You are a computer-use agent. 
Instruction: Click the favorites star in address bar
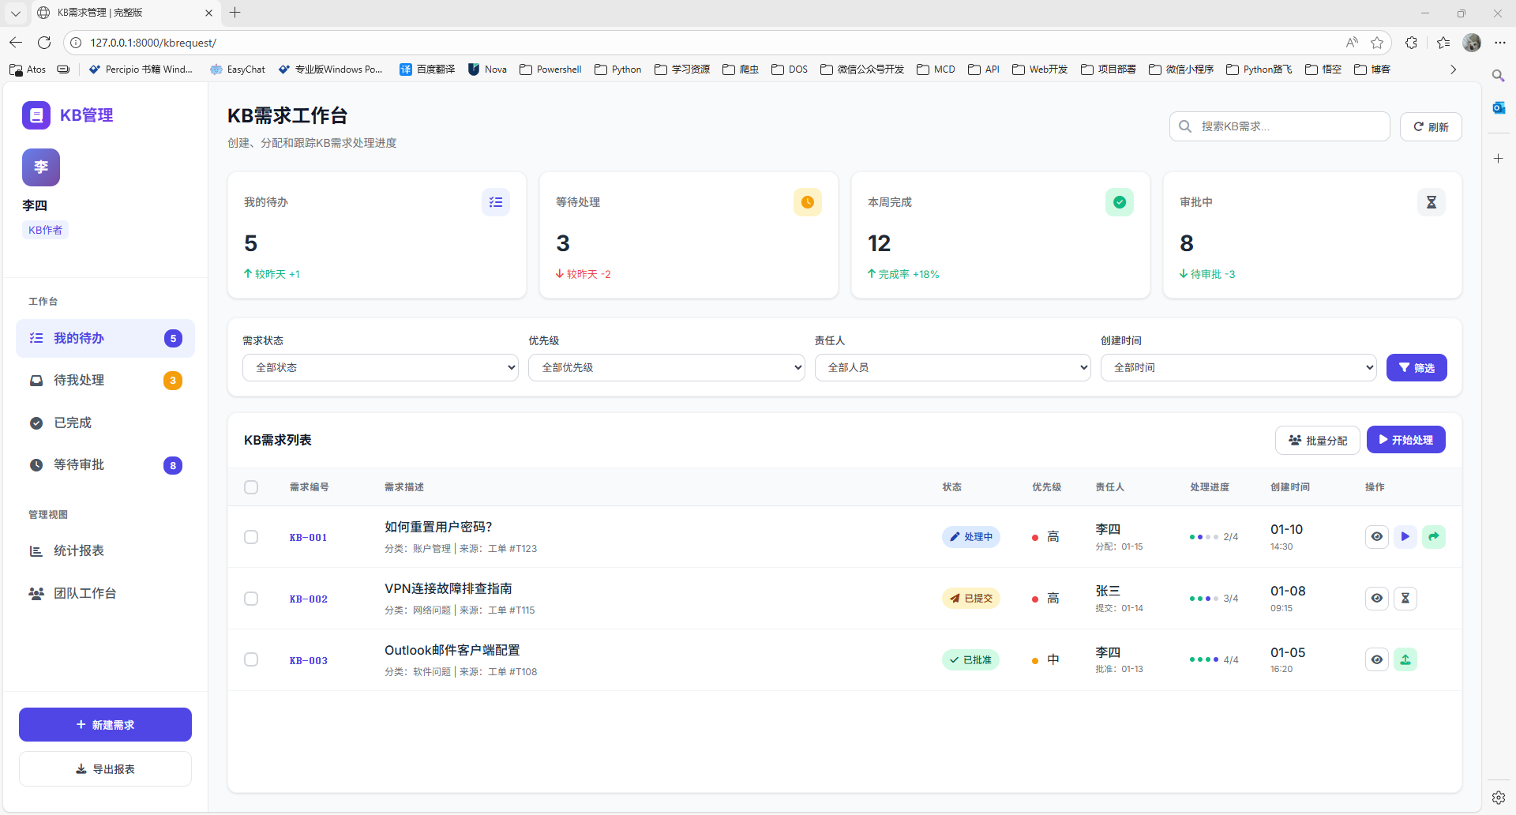click(1377, 43)
